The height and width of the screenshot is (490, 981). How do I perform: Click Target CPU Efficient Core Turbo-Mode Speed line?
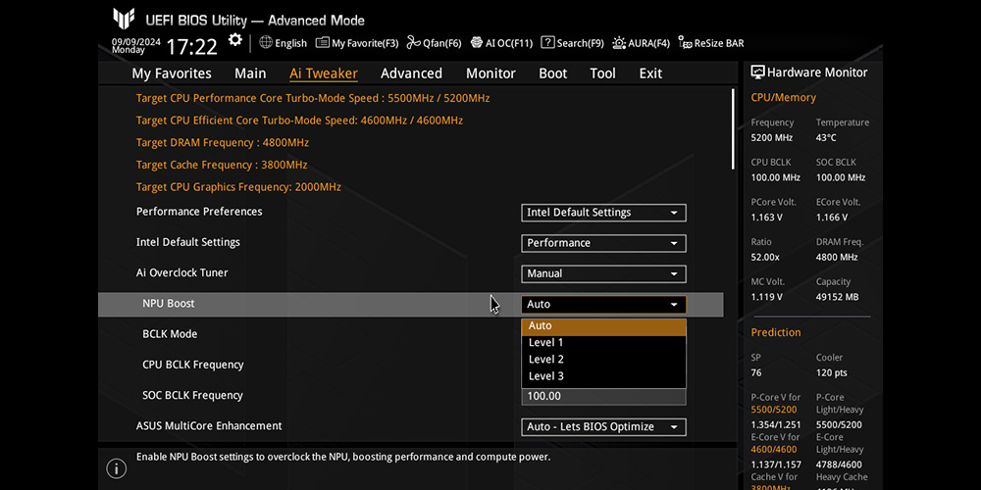(299, 121)
